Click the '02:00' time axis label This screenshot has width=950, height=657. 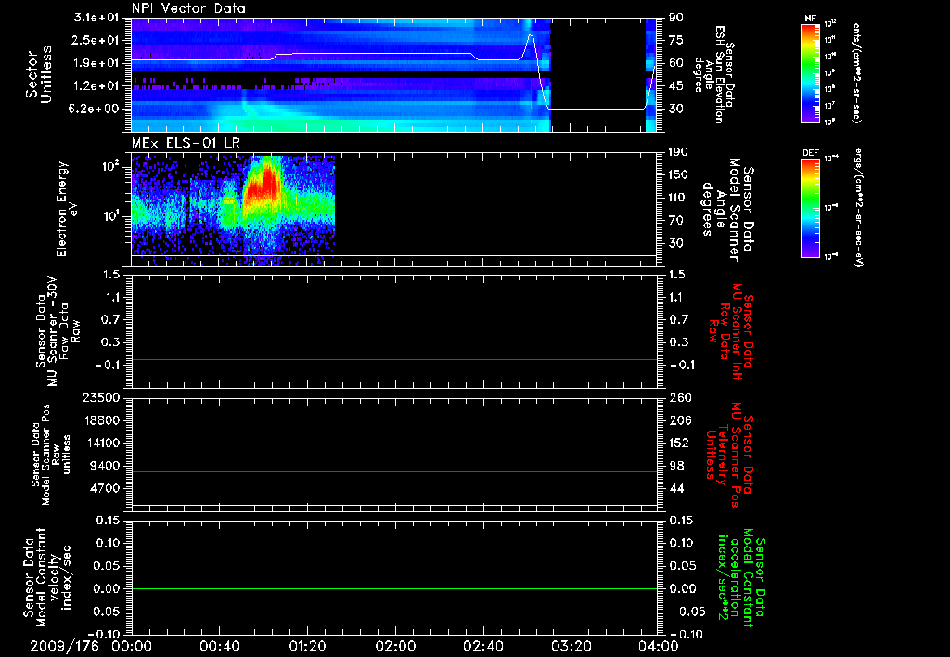click(395, 646)
